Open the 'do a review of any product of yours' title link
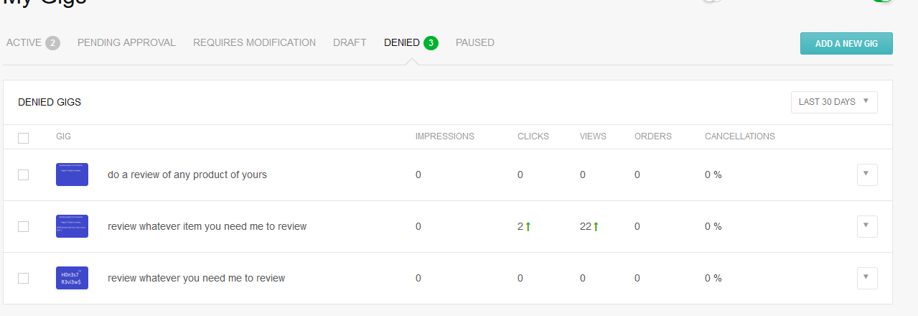Image resolution: width=918 pixels, height=316 pixels. [x=187, y=175]
